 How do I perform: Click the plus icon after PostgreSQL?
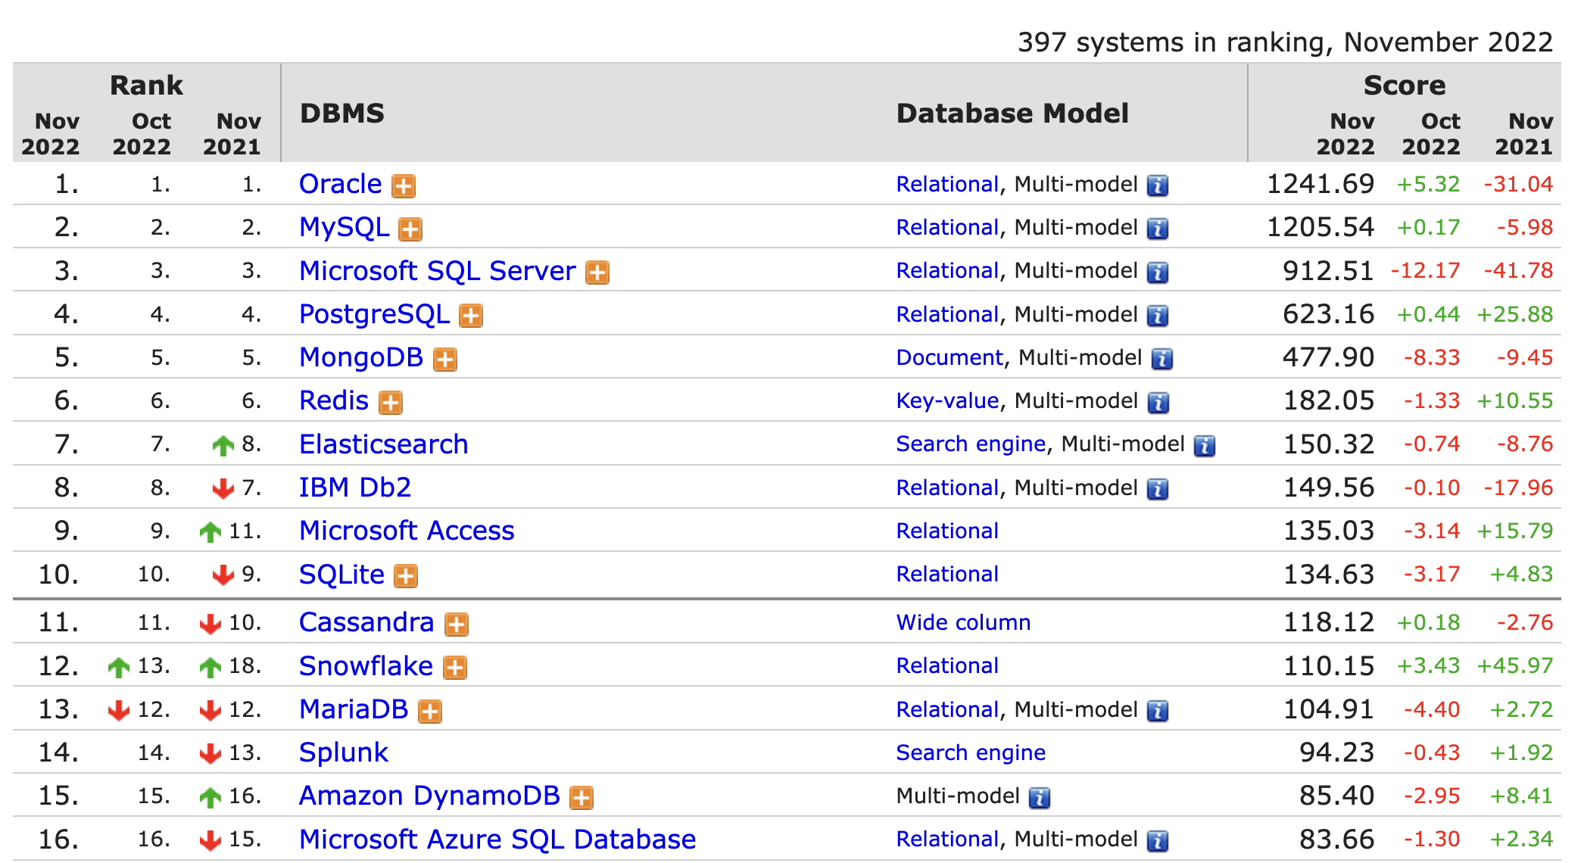click(471, 316)
